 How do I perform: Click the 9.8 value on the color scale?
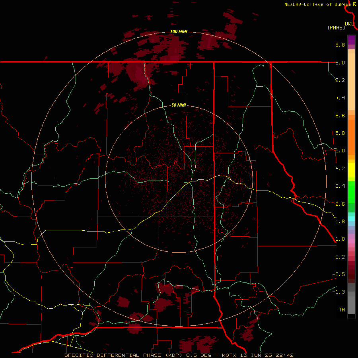coord(340,45)
